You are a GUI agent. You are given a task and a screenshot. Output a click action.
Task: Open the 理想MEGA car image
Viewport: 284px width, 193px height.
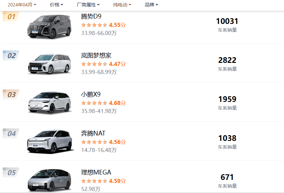49,180
